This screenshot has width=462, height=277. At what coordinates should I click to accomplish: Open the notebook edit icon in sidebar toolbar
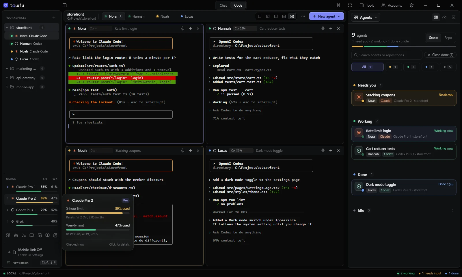coord(55,235)
